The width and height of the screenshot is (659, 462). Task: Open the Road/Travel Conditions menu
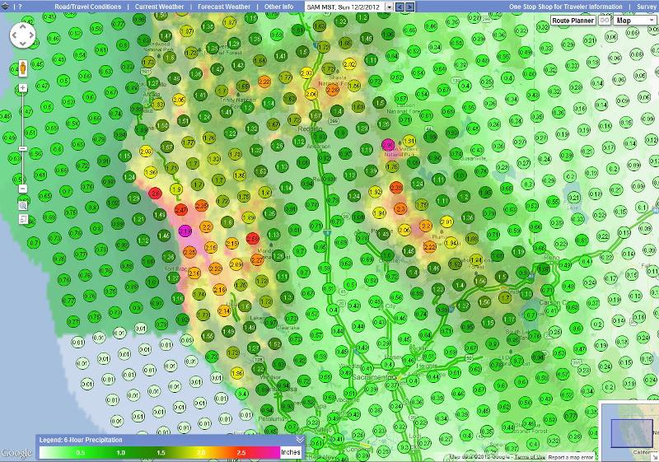87,7
